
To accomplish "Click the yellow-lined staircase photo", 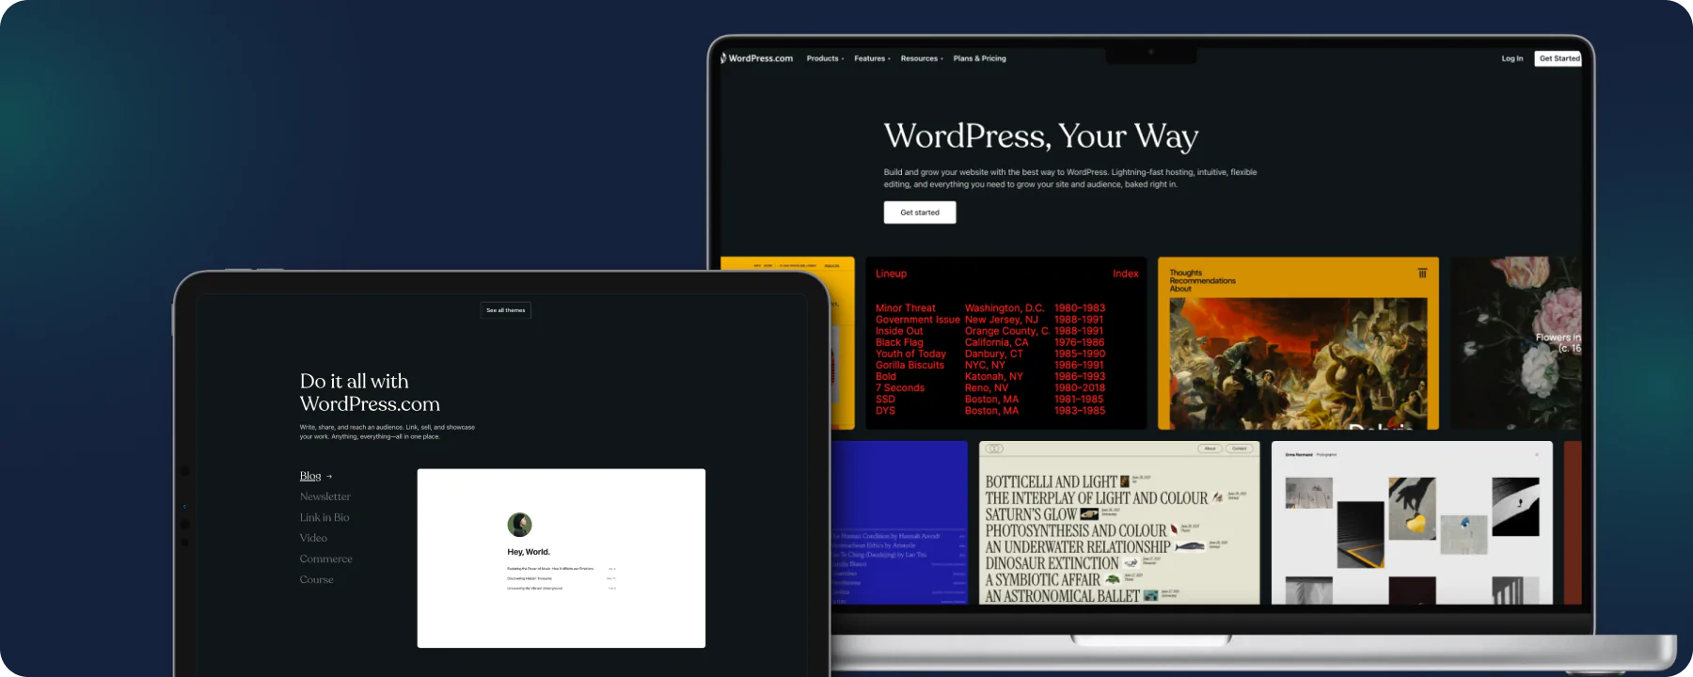I will click(1360, 534).
